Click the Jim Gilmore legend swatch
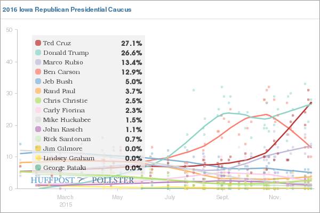Viewport: 320px width, 213px height. pos(38,149)
